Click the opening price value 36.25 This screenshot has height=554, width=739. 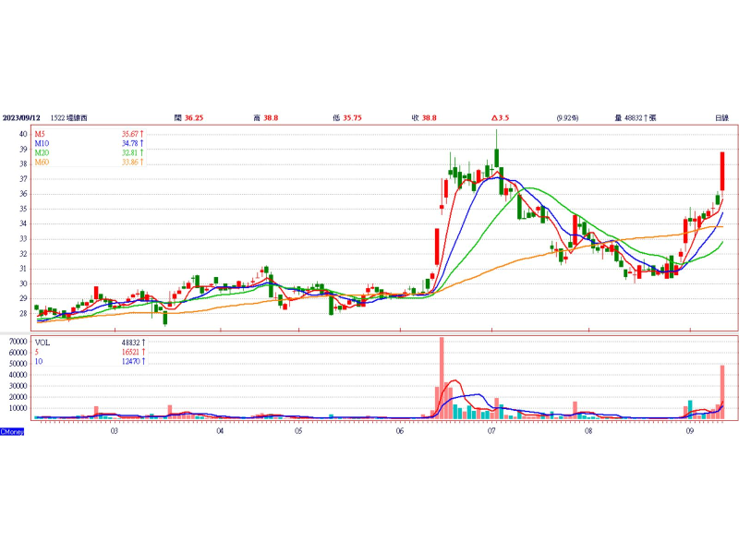click(194, 118)
